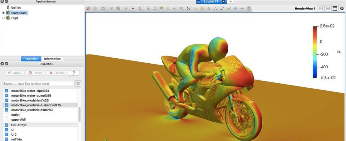This screenshot has width=346, height=141.
Task: Switch to the Information tab
Action: (x=52, y=59)
